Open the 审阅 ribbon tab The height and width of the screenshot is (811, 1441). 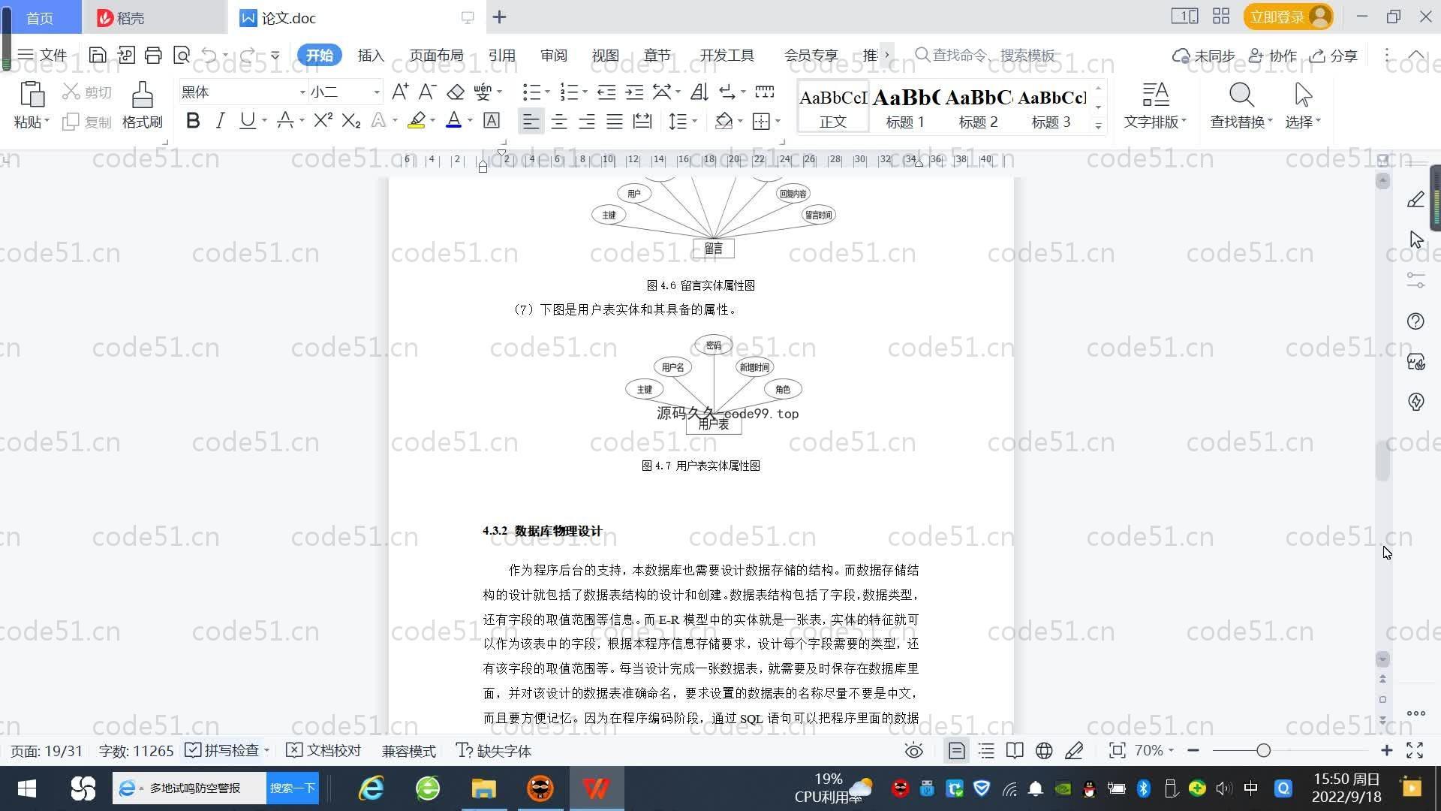point(553,56)
